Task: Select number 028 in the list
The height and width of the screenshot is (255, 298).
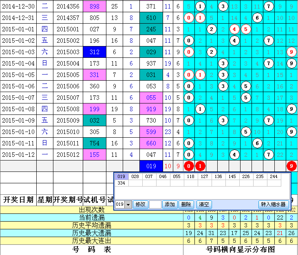Action: coord(135,177)
